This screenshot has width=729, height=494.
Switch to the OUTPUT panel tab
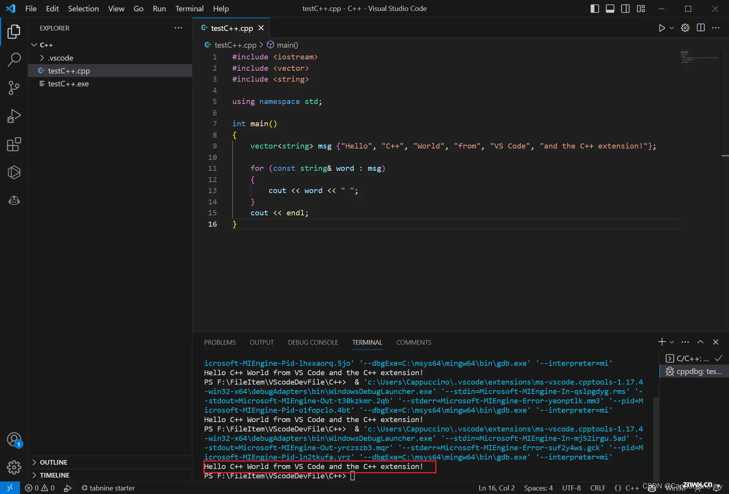pos(262,342)
